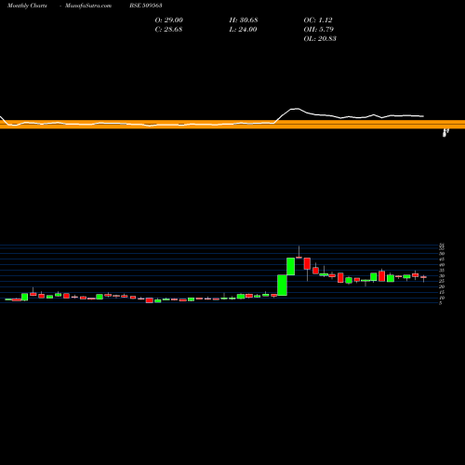Screen dimensions: 465x465
Task: Click the low value "L: 24.00"
Action: pos(243,30)
